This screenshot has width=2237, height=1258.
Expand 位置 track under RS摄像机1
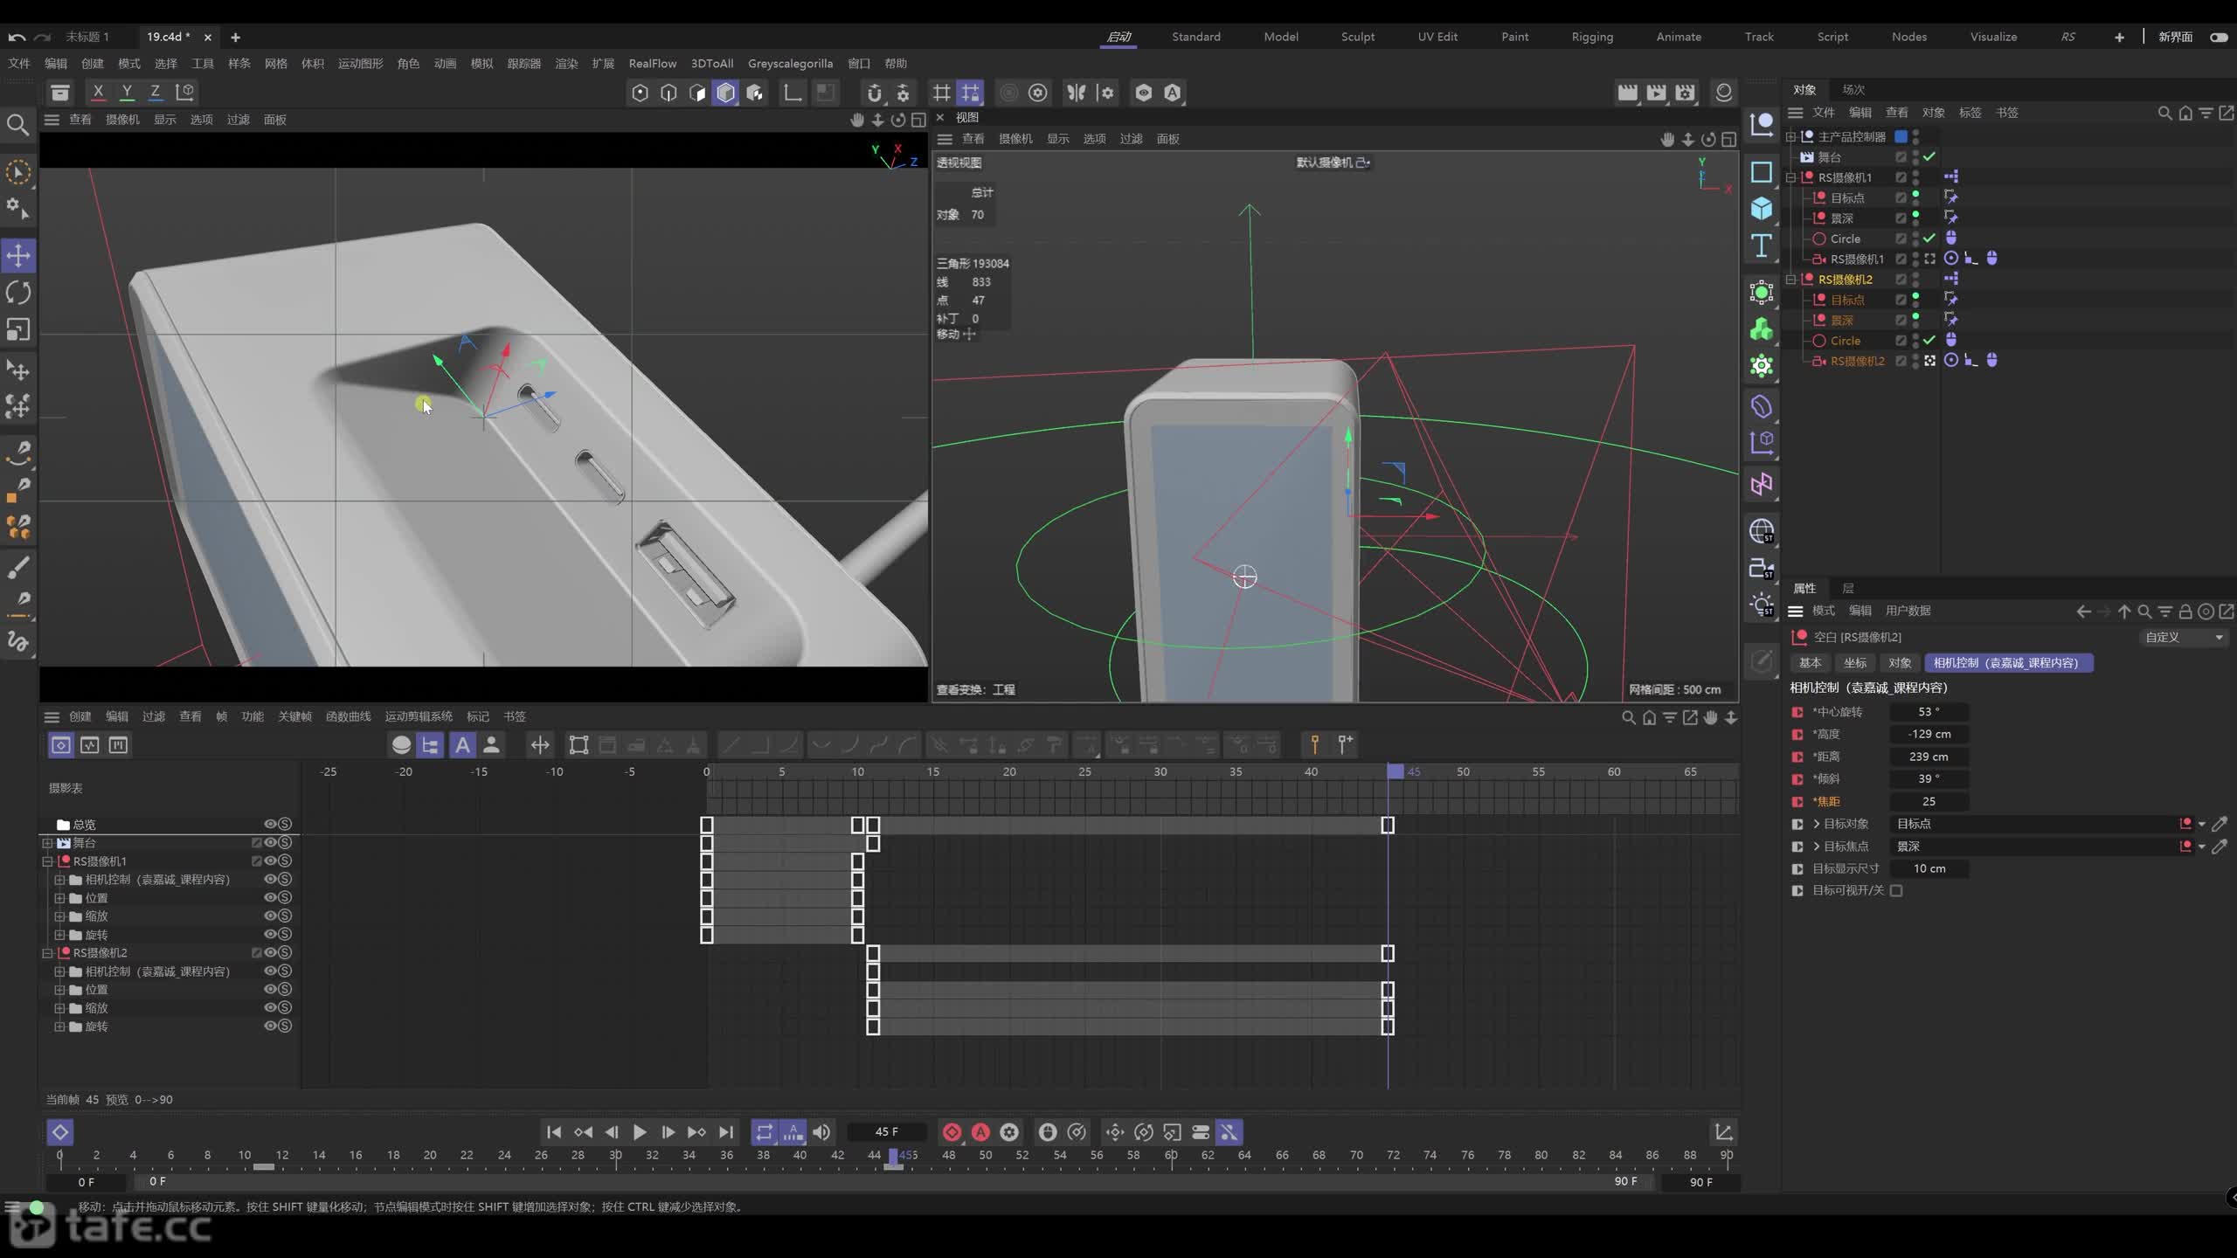(x=59, y=898)
